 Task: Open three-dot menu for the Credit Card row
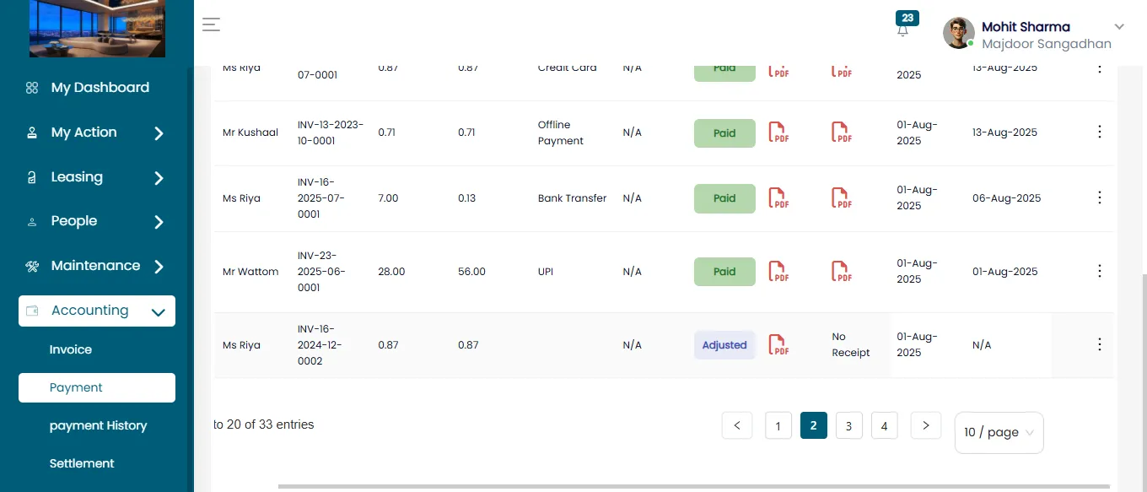tap(1099, 68)
